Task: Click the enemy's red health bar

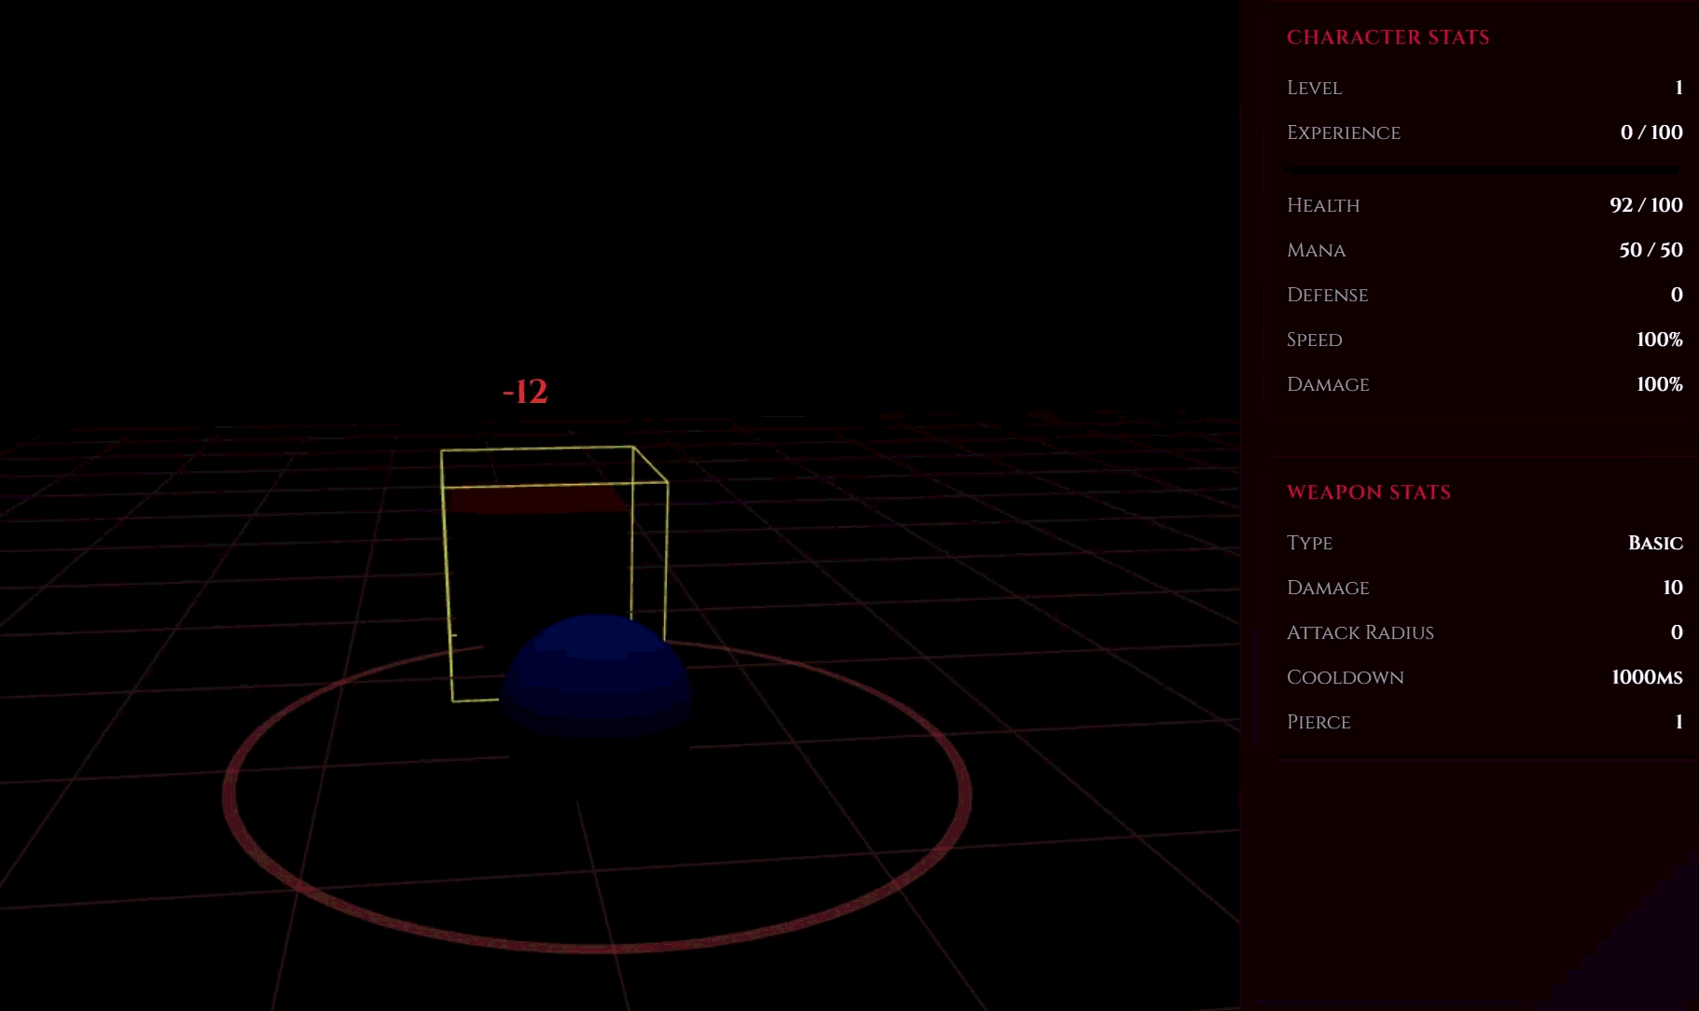Action: (539, 502)
